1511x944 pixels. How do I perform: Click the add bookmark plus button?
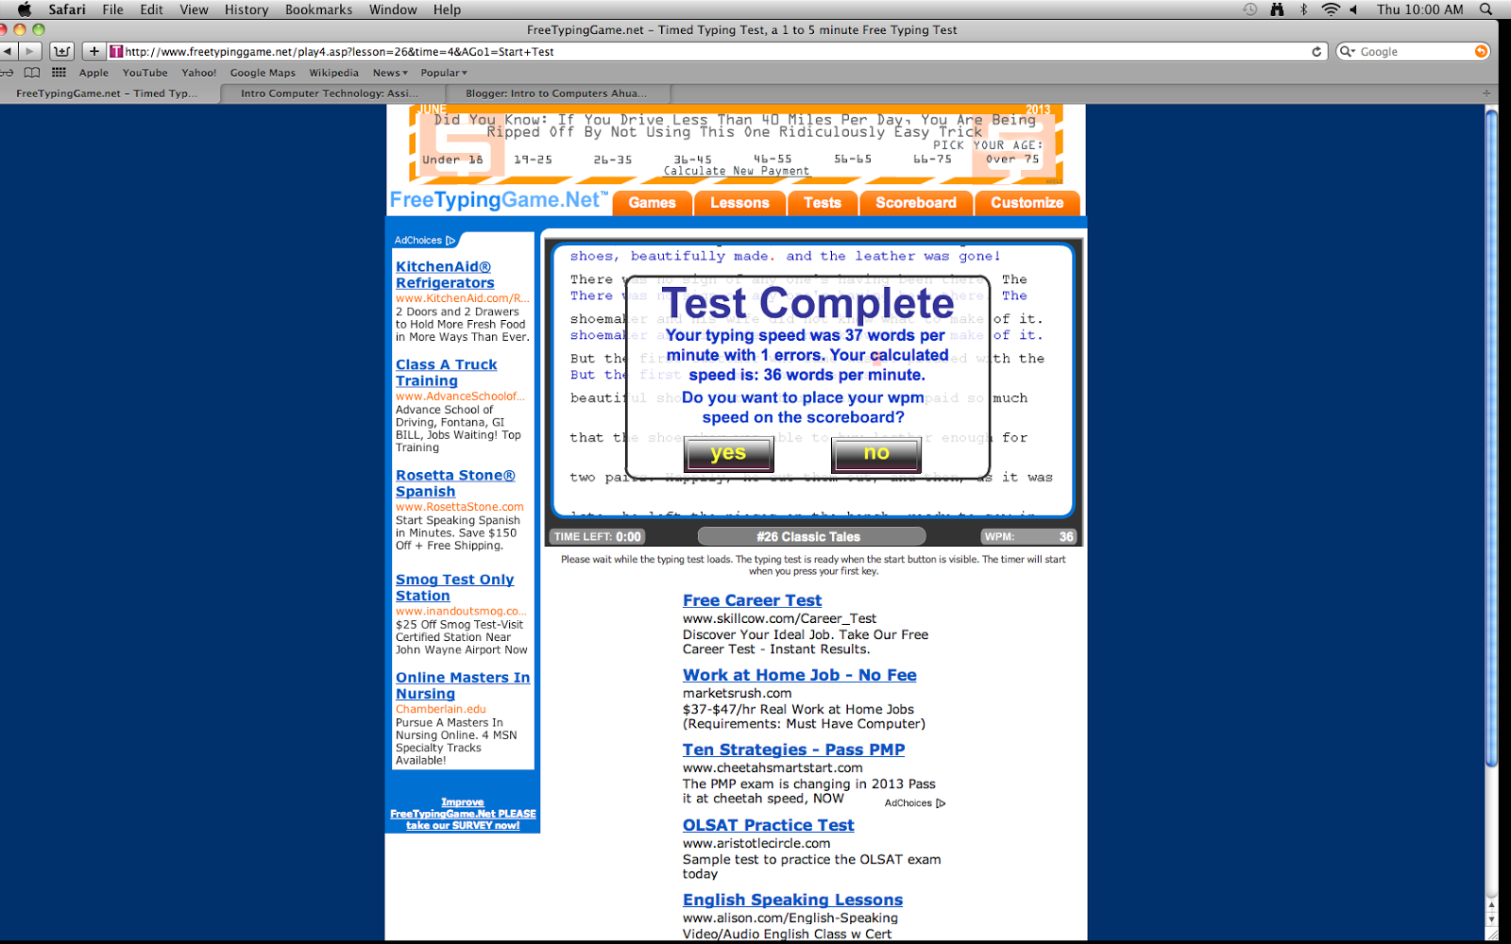(93, 51)
